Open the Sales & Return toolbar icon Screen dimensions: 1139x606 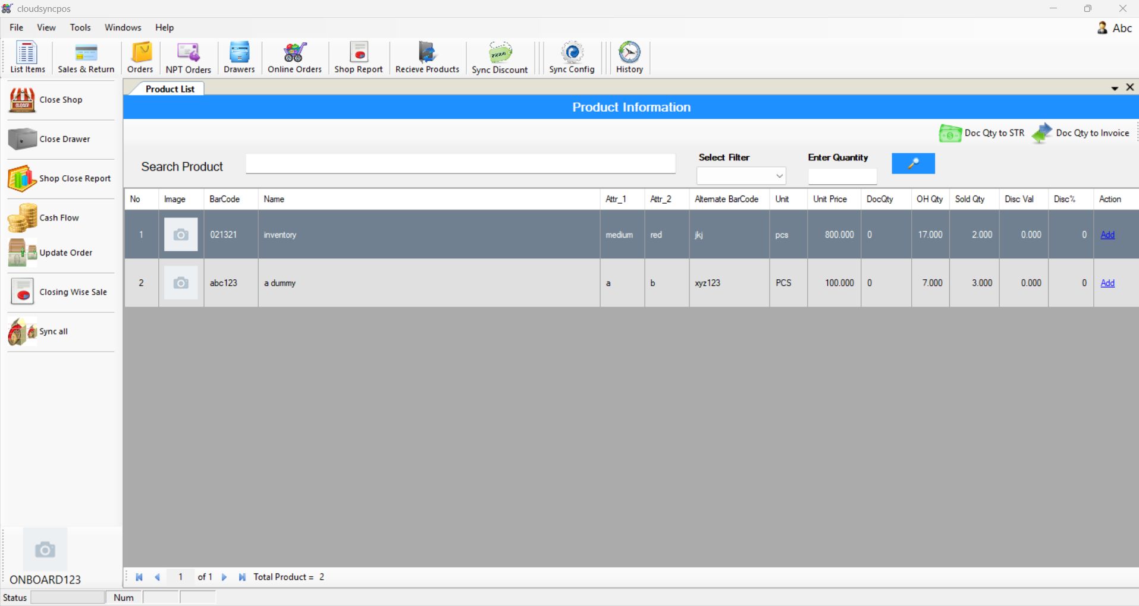click(x=86, y=58)
